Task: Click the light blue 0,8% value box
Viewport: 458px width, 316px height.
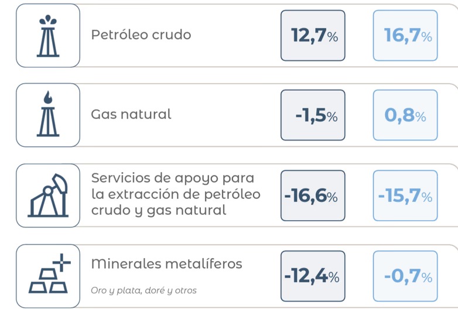Action: tap(405, 115)
